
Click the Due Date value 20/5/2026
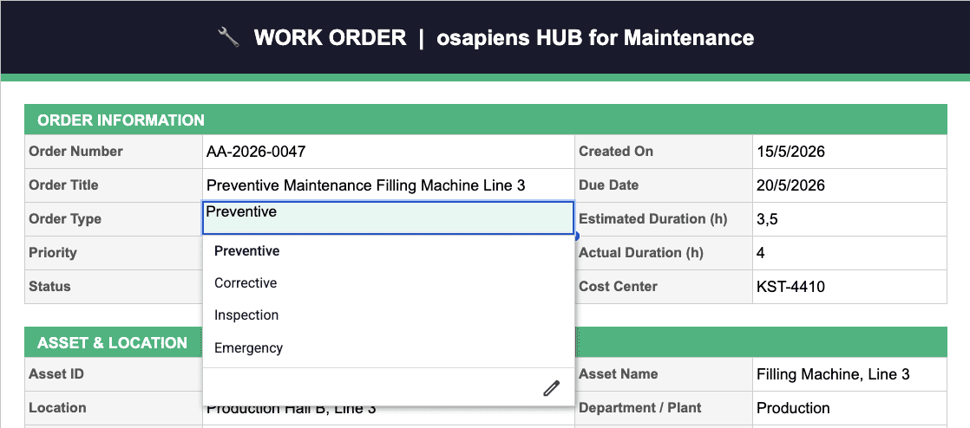pos(849,185)
